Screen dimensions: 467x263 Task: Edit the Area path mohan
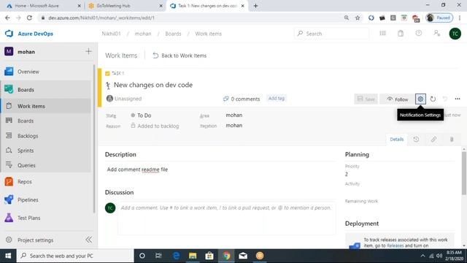point(233,115)
